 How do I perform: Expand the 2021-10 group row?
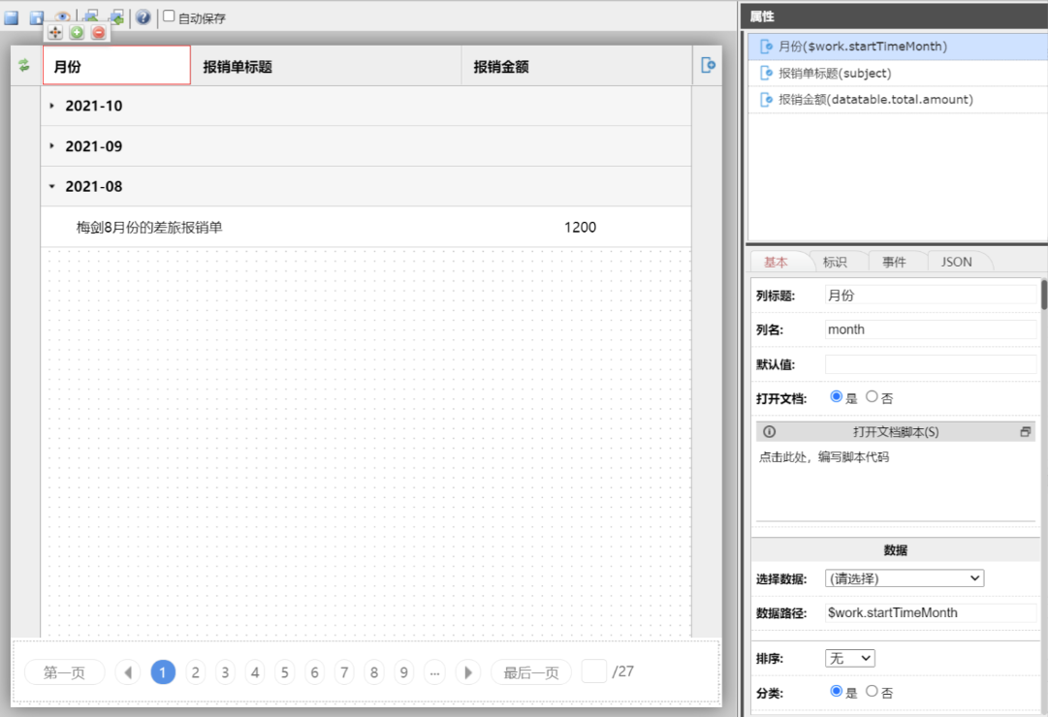pyautogui.click(x=52, y=106)
